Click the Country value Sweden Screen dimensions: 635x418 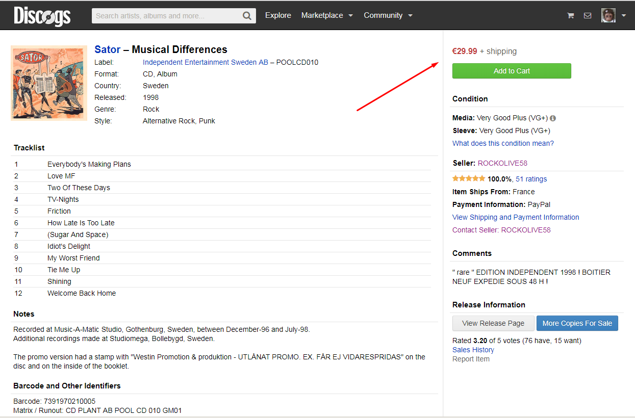156,86
